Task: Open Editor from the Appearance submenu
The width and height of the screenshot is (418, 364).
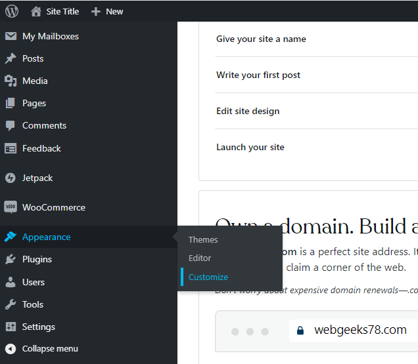Action: pyautogui.click(x=200, y=258)
